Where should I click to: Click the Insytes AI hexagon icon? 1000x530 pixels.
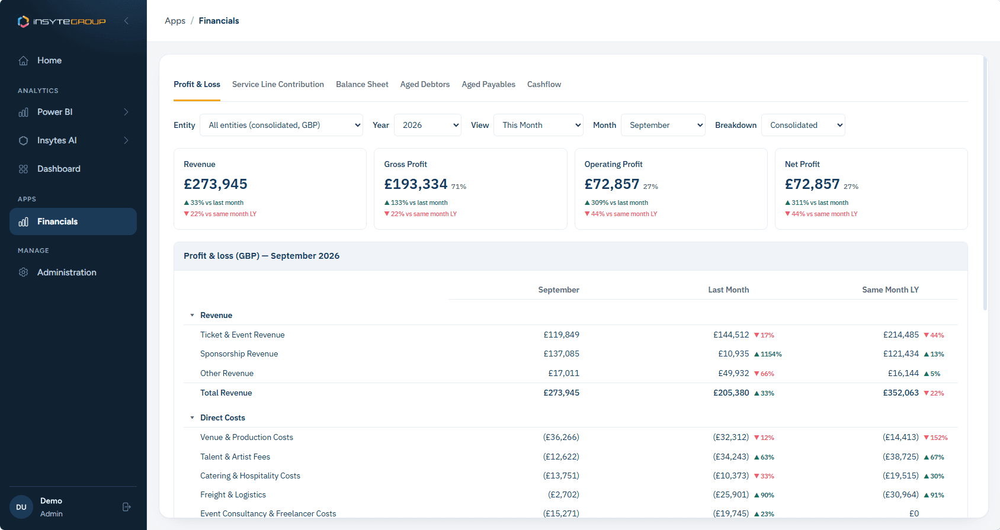click(24, 140)
